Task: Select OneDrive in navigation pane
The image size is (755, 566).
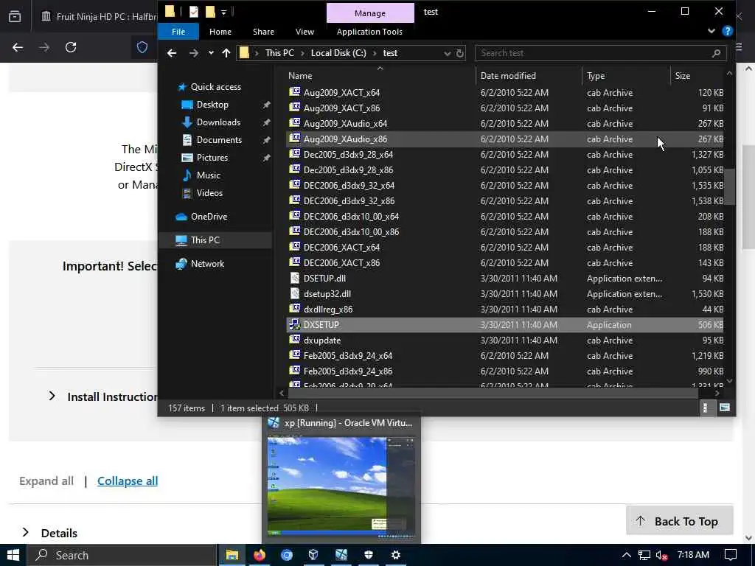Action: pyautogui.click(x=209, y=217)
